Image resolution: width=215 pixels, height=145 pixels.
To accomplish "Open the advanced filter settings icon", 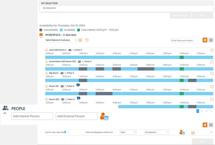I will pyautogui.click(x=80, y=40).
